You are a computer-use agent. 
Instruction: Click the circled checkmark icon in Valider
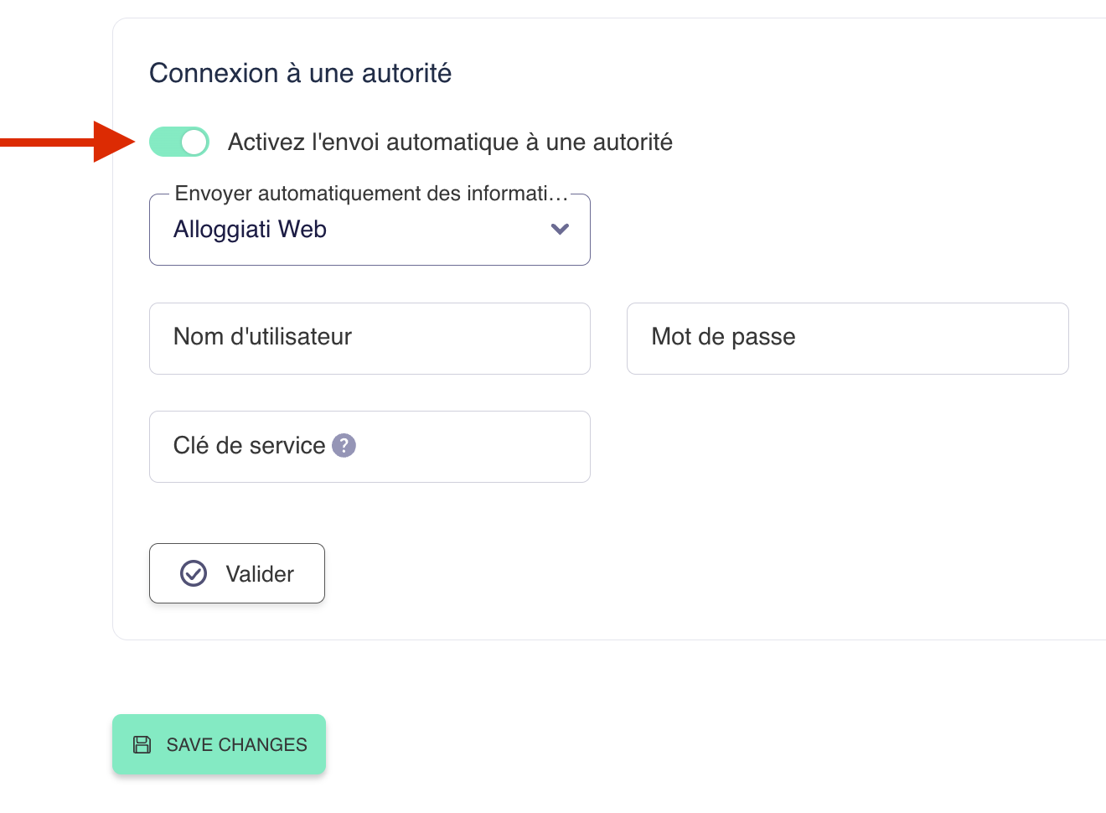click(194, 573)
